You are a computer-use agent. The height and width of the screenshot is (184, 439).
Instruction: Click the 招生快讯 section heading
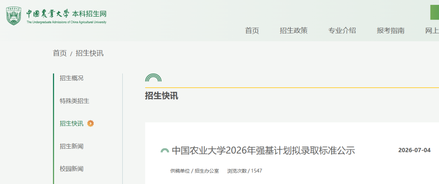161,95
